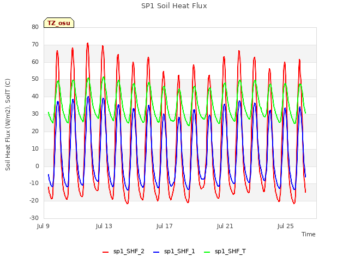
Task: Click the 30 y-axis tick label
Action: coord(35,114)
